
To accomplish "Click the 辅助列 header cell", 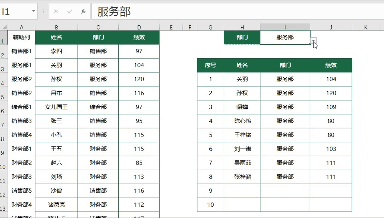I will click(21, 37).
